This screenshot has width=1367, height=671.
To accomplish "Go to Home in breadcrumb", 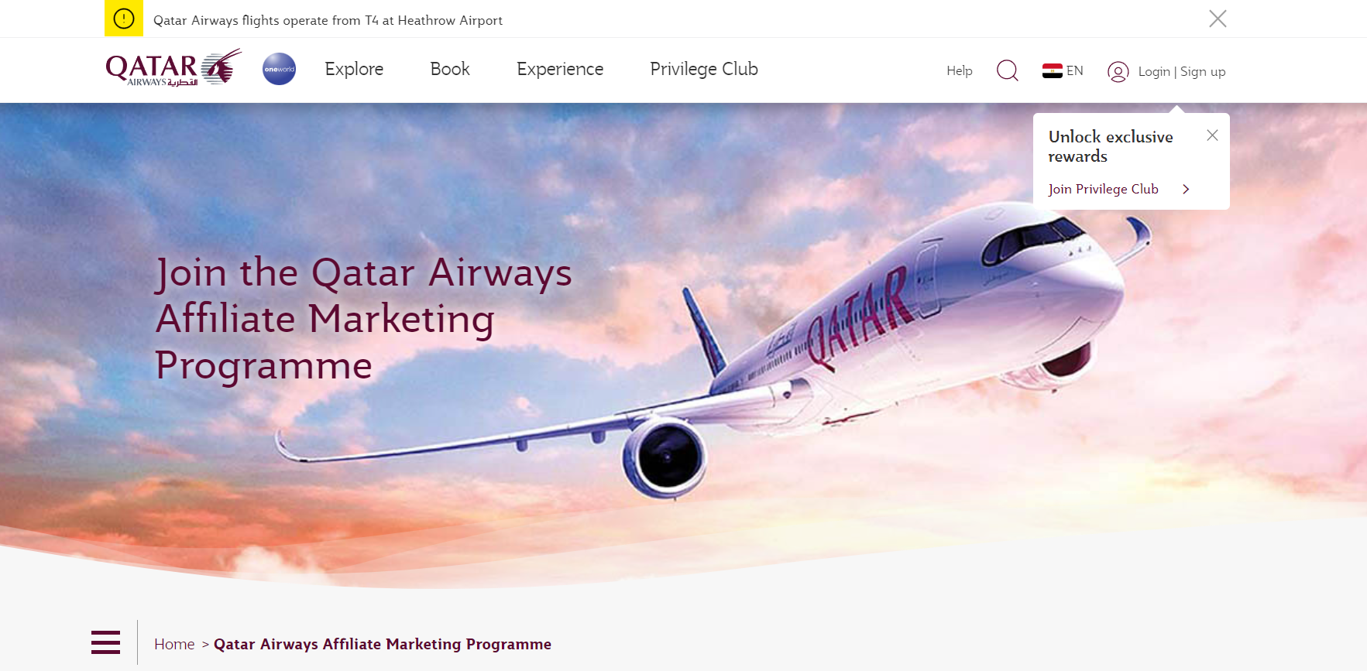I will [174, 644].
